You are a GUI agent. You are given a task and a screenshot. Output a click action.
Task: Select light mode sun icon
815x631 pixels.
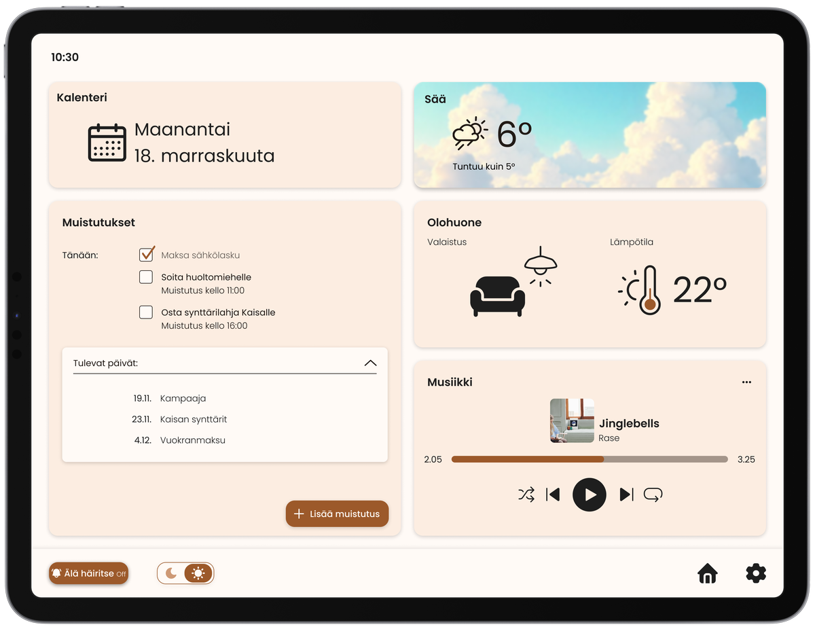click(x=198, y=573)
